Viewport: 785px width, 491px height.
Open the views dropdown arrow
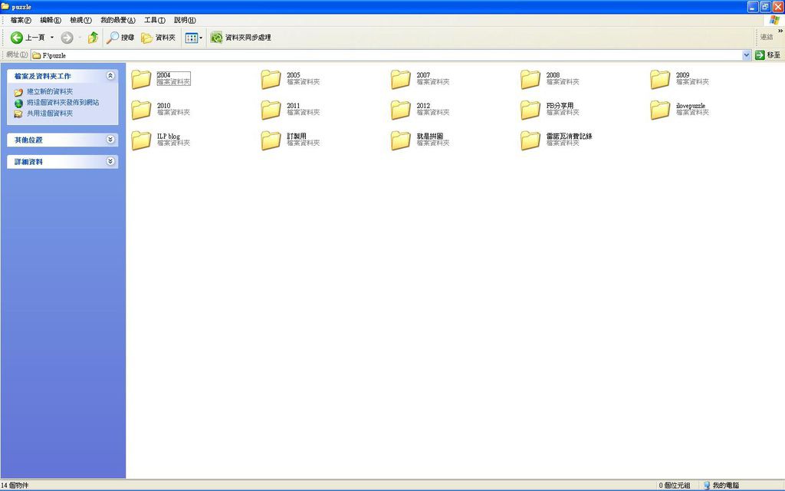202,38
